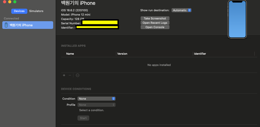Screen dimensions: 260x127
Task: Click the iOS 18.6.2 (22G100) text
Action: click(74, 10)
